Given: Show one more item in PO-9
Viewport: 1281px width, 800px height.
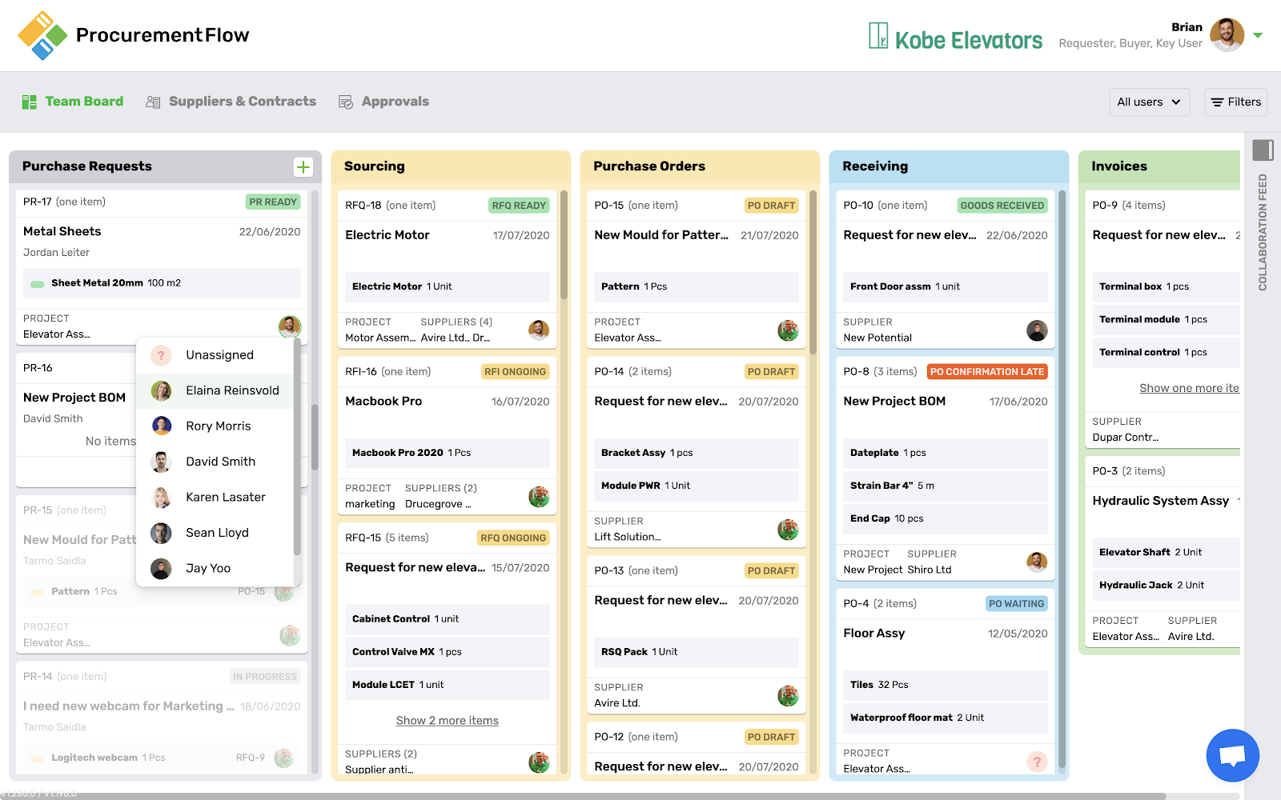Looking at the screenshot, I should pyautogui.click(x=1190, y=388).
